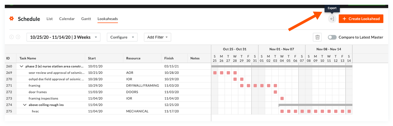Open the 3 Weeks date range dropdown
393x126 pixels.
tap(63, 37)
